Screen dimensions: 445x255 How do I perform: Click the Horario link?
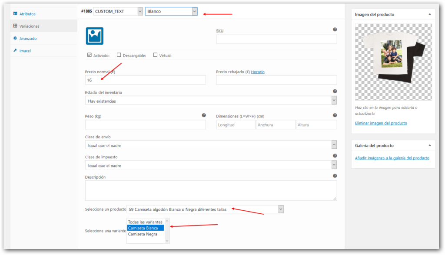[258, 72]
